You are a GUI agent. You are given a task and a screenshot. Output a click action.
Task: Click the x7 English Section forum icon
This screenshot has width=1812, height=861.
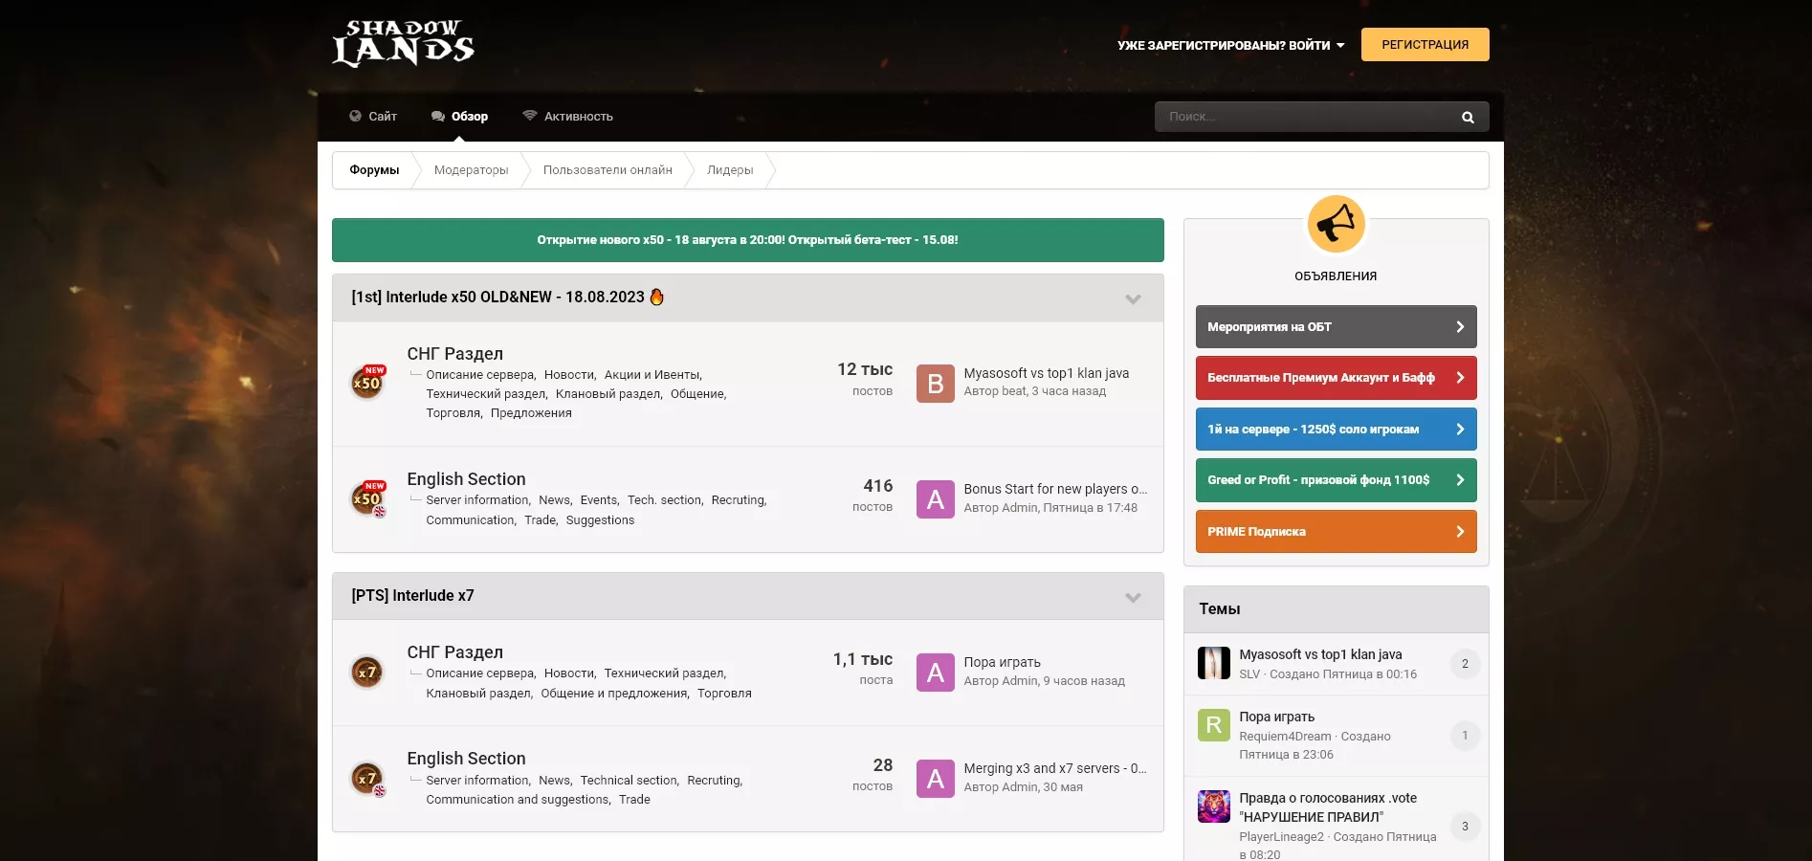[x=367, y=779]
